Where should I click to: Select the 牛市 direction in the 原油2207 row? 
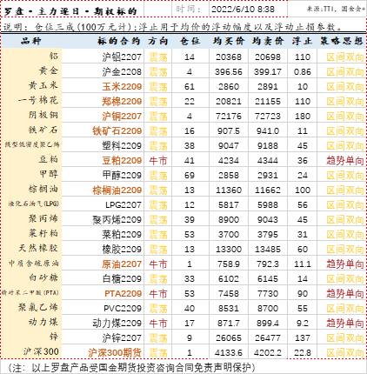[x=158, y=264]
